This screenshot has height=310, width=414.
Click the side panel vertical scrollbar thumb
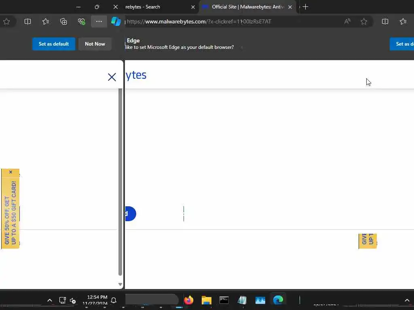[120, 182]
